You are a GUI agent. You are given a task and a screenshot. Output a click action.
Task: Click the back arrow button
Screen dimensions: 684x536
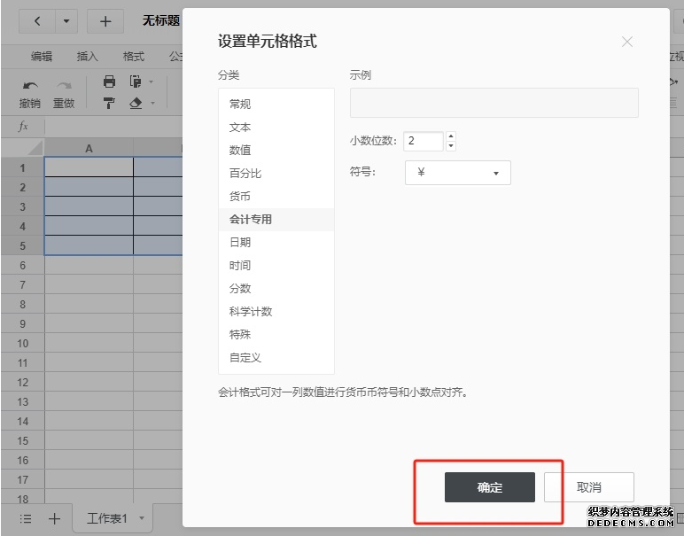(x=37, y=21)
